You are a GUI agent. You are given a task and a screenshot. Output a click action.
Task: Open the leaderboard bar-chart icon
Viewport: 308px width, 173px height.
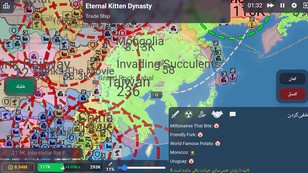(6, 6)
